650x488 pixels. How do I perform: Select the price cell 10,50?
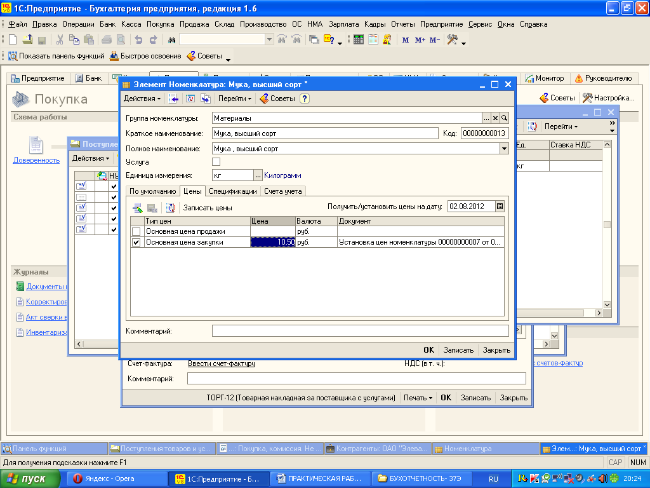pyautogui.click(x=273, y=242)
